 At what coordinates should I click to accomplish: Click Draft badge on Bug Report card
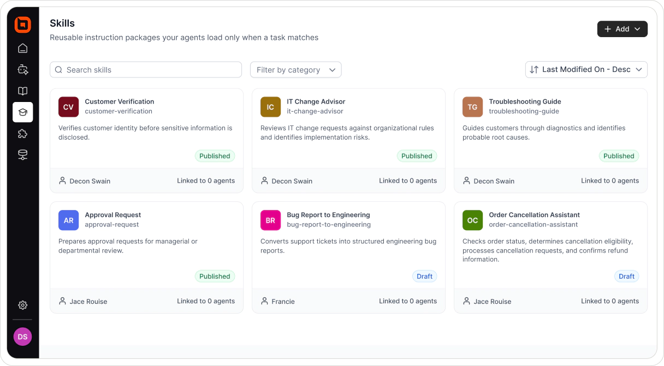click(x=424, y=277)
